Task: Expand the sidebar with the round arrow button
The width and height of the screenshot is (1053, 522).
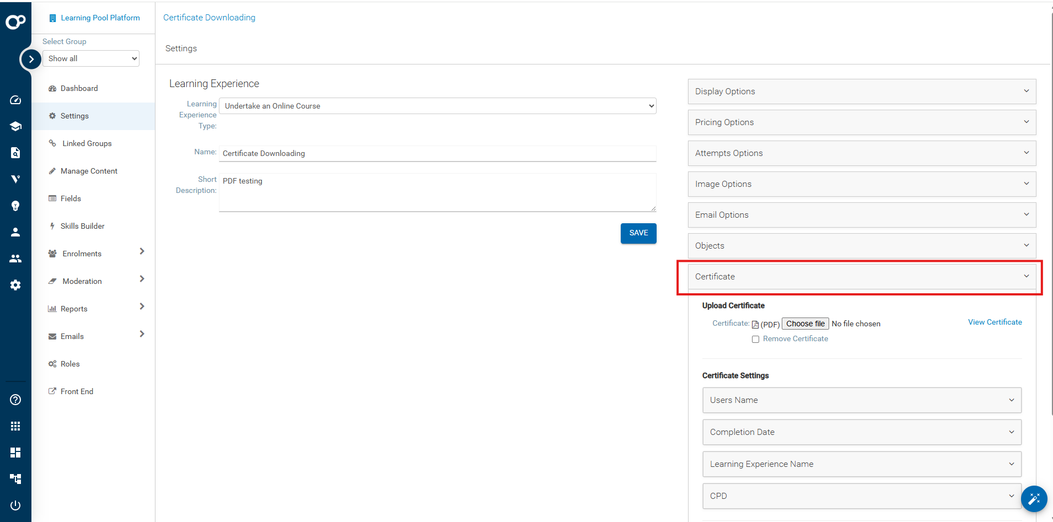Action: [31, 59]
